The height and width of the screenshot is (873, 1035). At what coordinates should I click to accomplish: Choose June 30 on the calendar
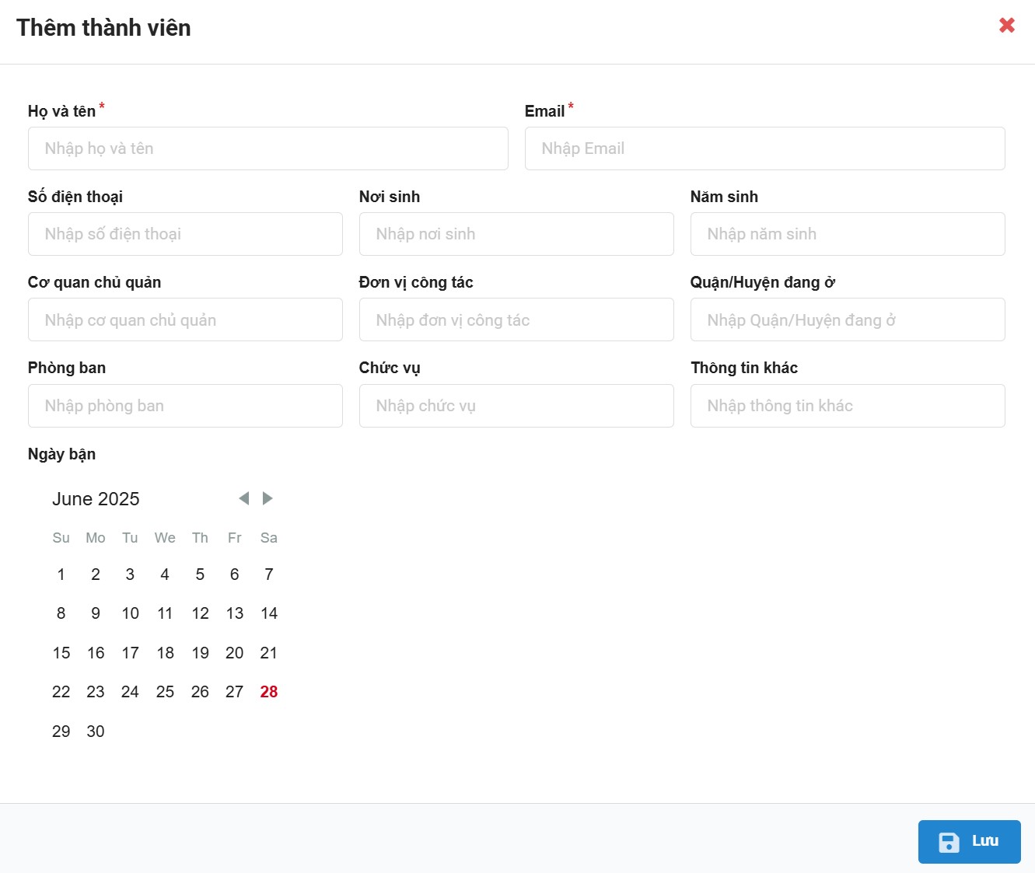coord(96,732)
